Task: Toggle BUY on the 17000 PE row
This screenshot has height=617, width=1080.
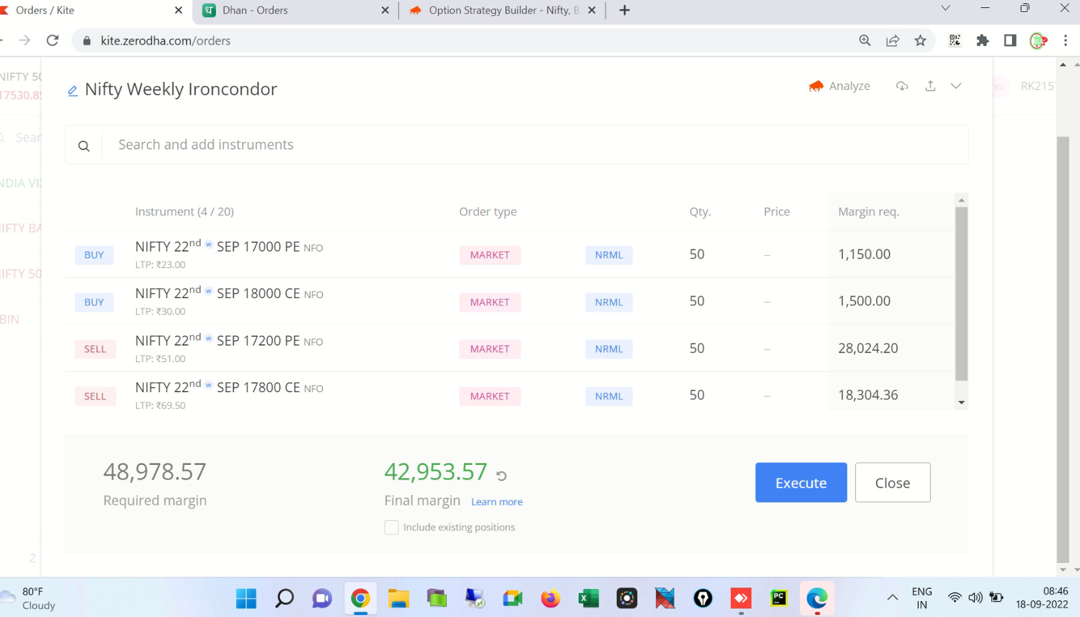Action: tap(94, 255)
